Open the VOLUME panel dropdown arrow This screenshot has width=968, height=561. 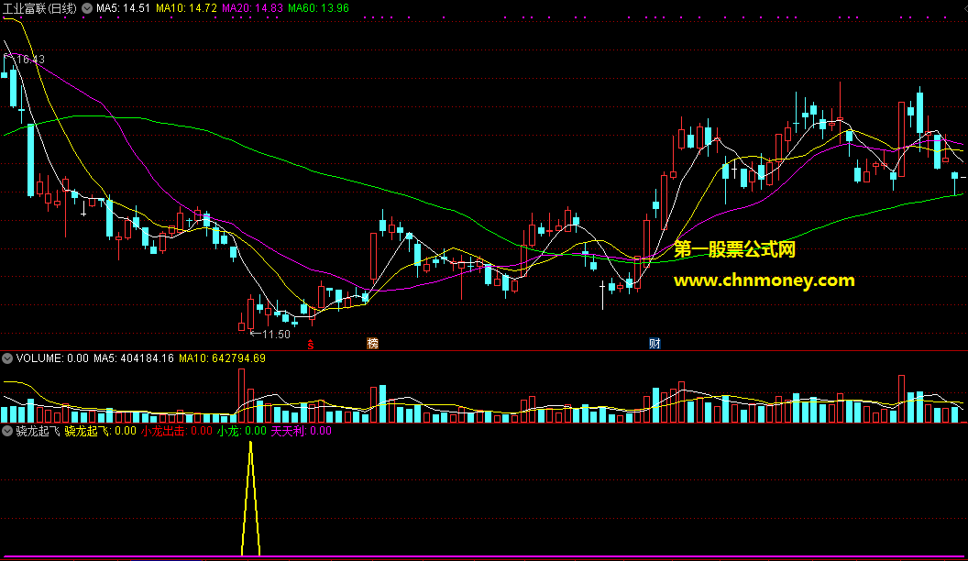7,358
